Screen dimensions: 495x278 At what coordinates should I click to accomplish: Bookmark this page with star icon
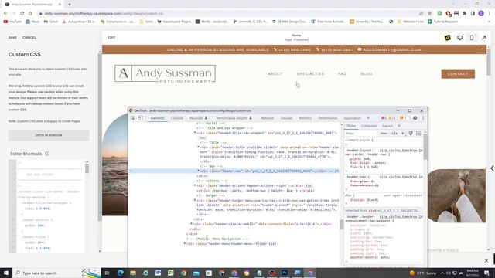[429, 14]
